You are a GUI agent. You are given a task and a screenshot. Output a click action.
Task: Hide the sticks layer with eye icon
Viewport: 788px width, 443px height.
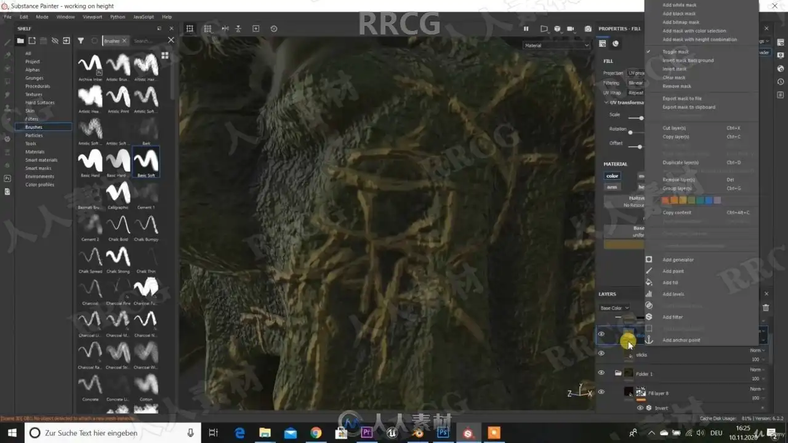[601, 354]
